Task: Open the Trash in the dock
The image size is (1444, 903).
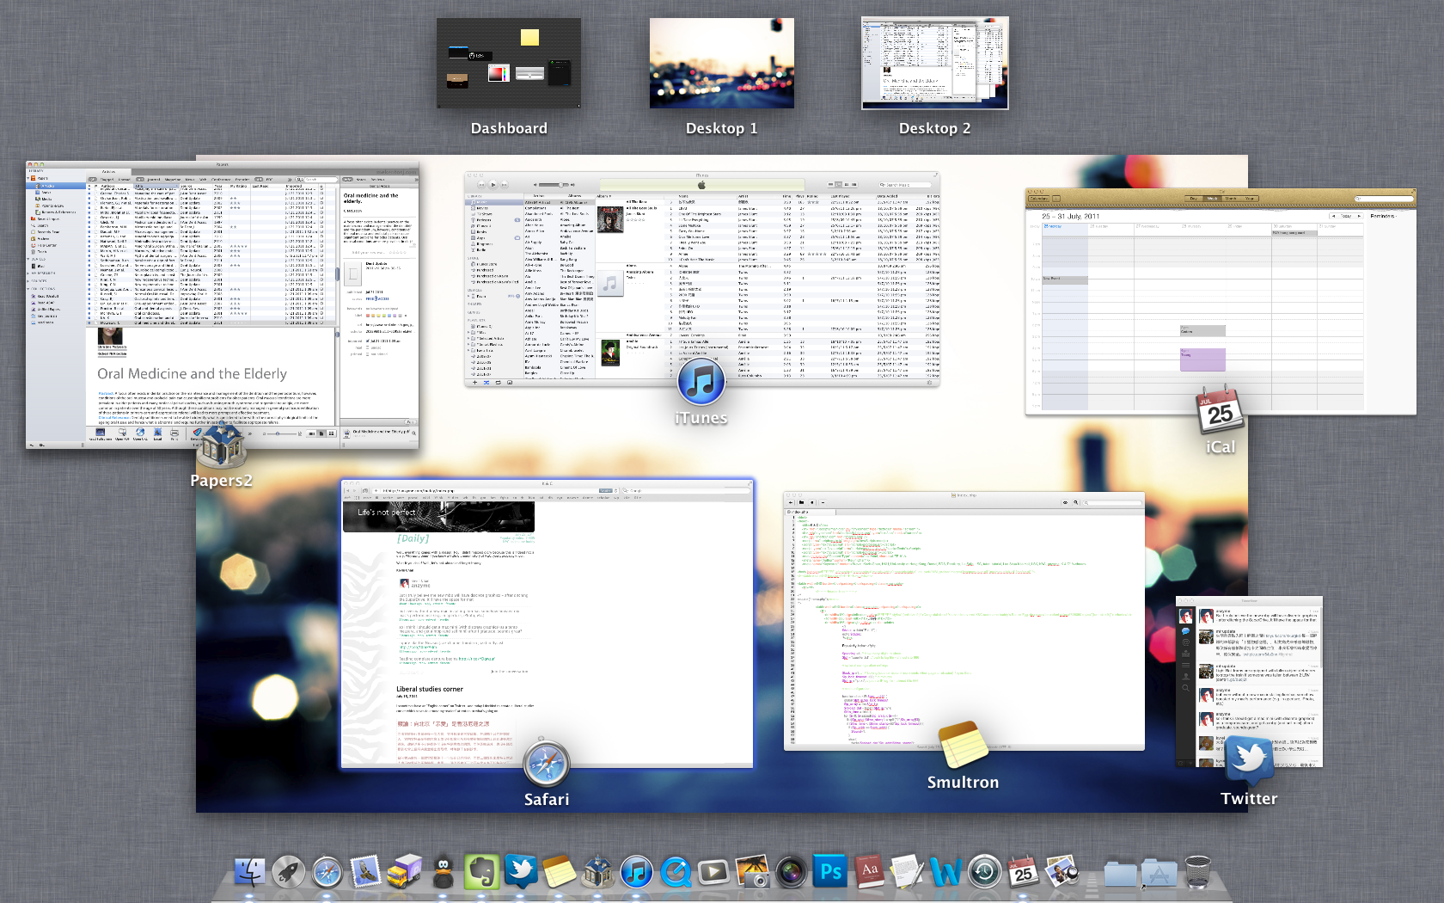Action: tap(1197, 873)
